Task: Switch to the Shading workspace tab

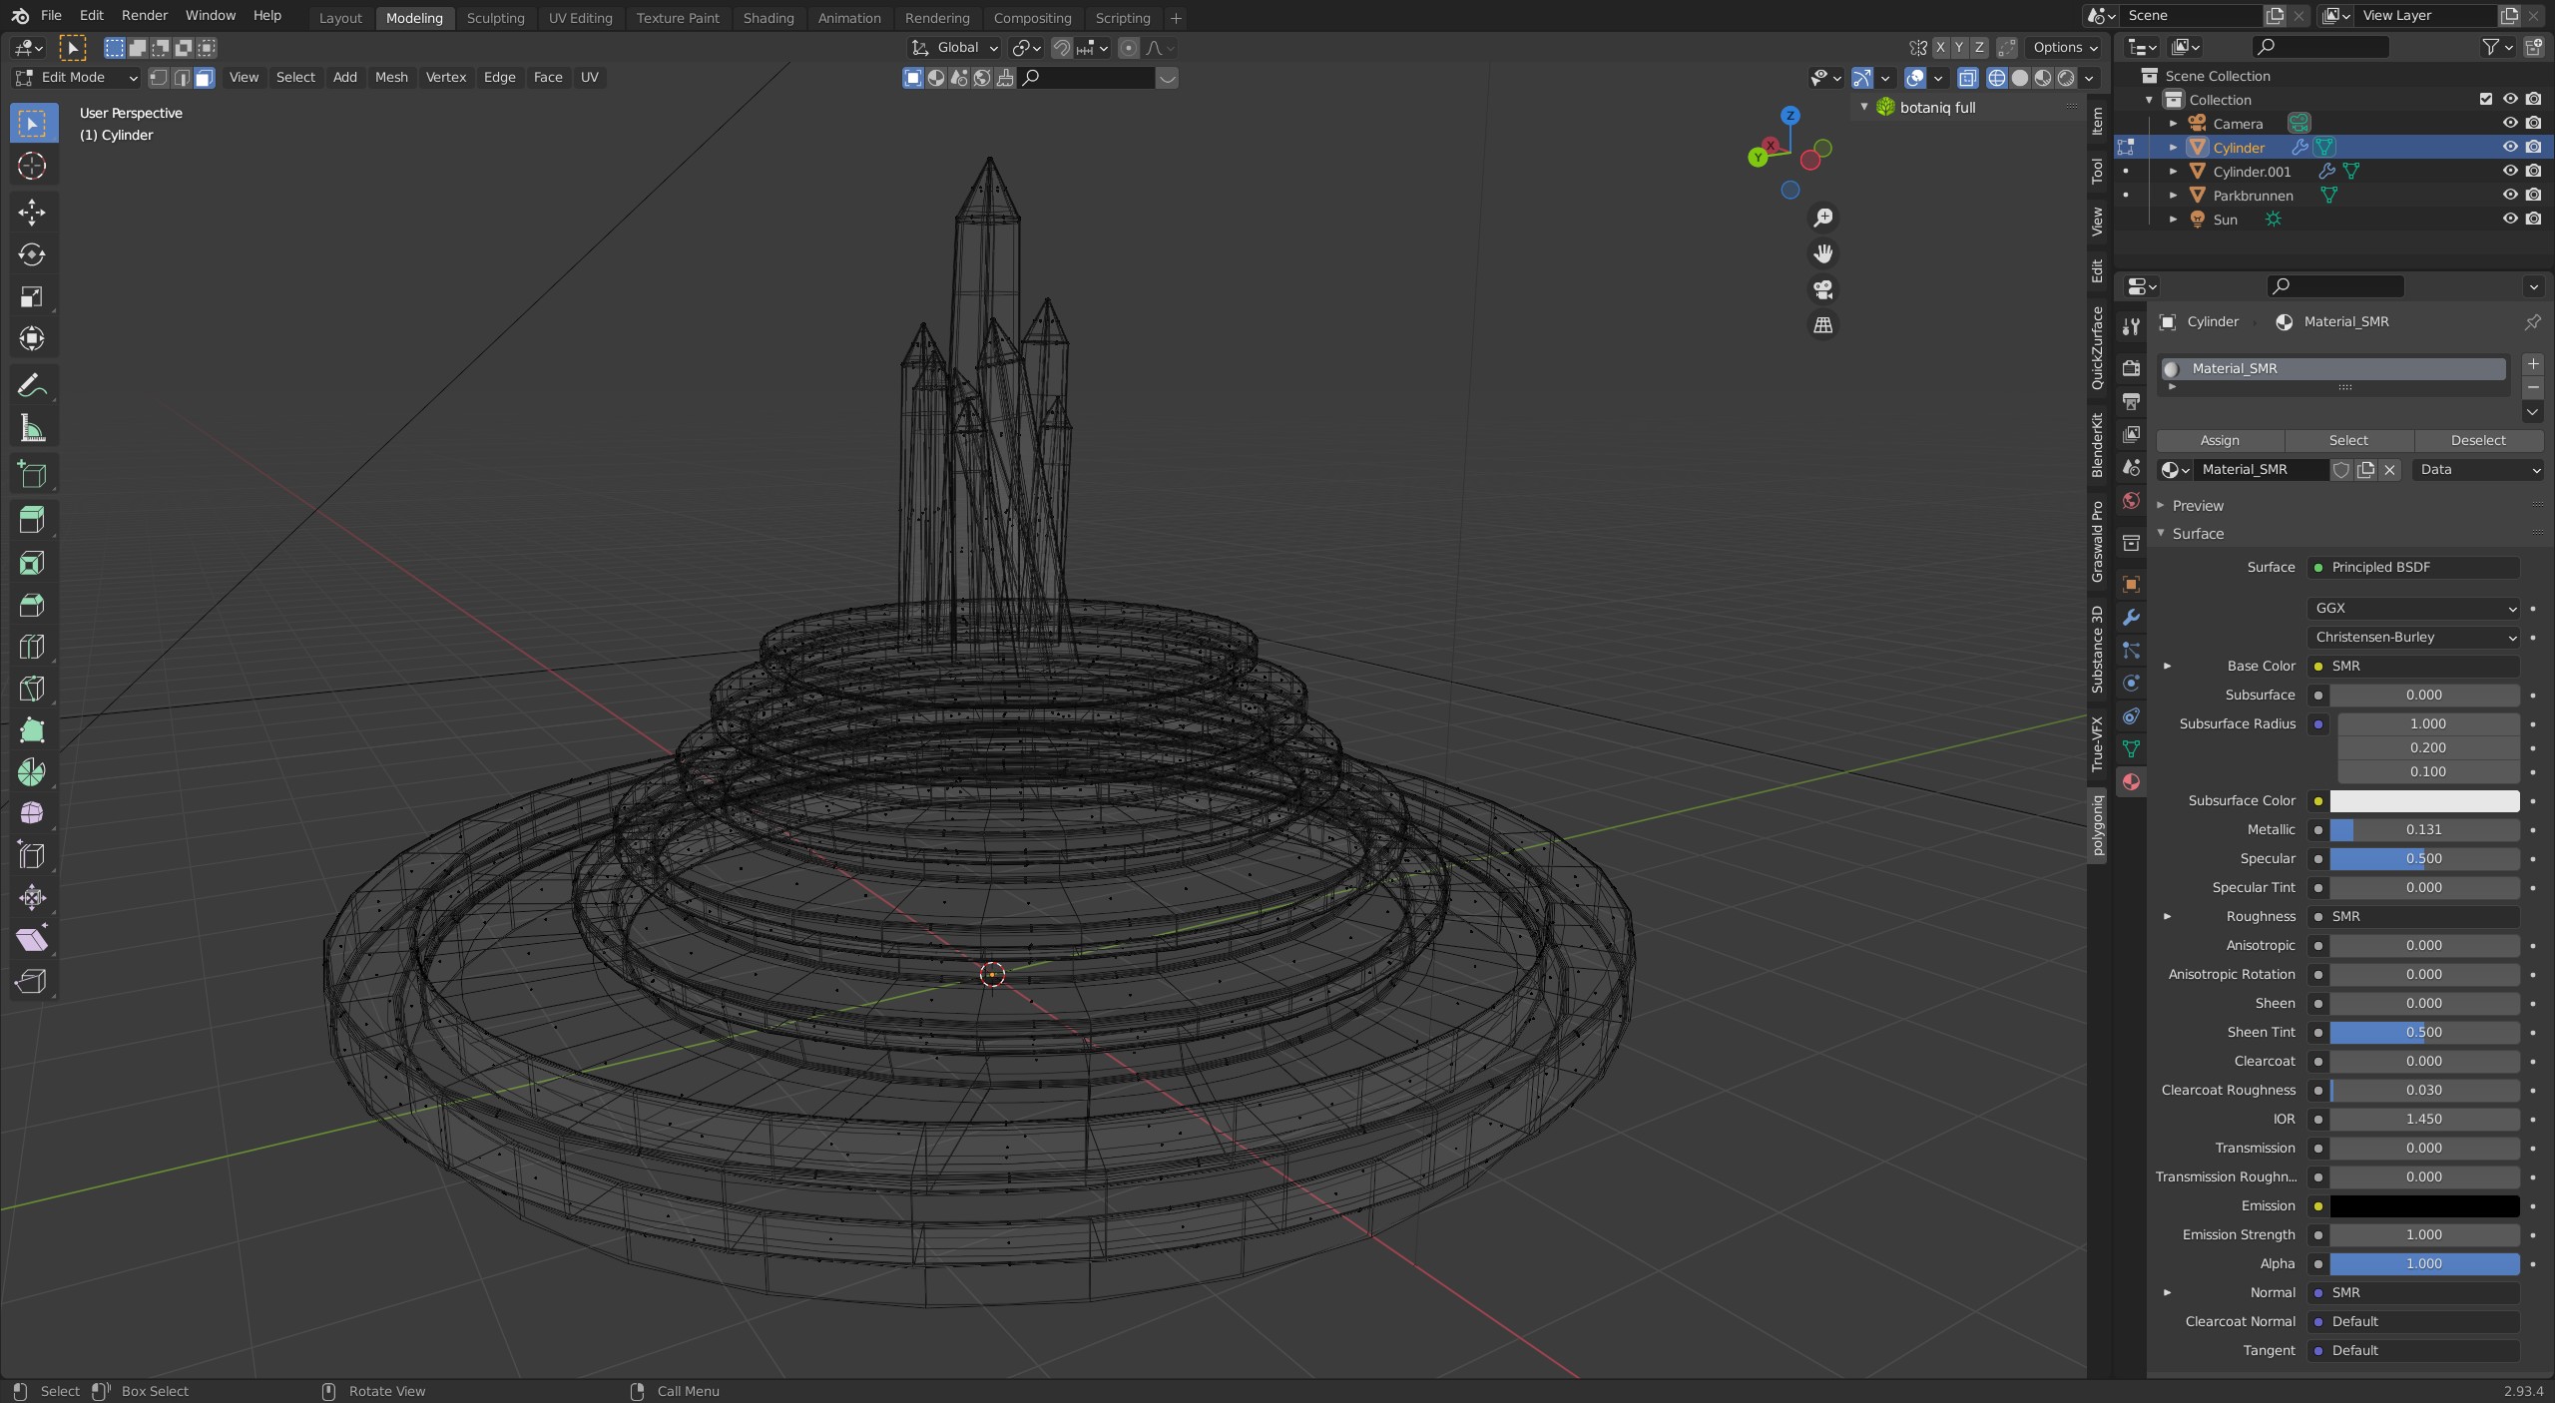Action: pyautogui.click(x=767, y=18)
